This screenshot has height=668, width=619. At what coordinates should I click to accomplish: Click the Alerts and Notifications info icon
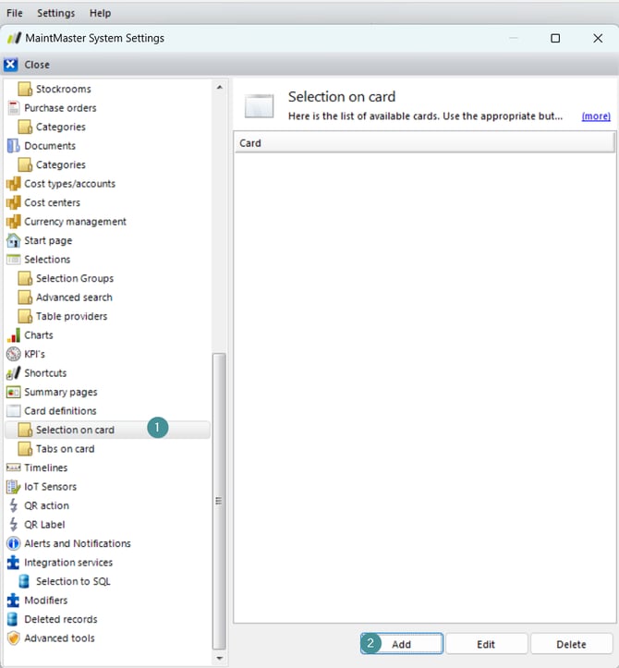(x=13, y=543)
